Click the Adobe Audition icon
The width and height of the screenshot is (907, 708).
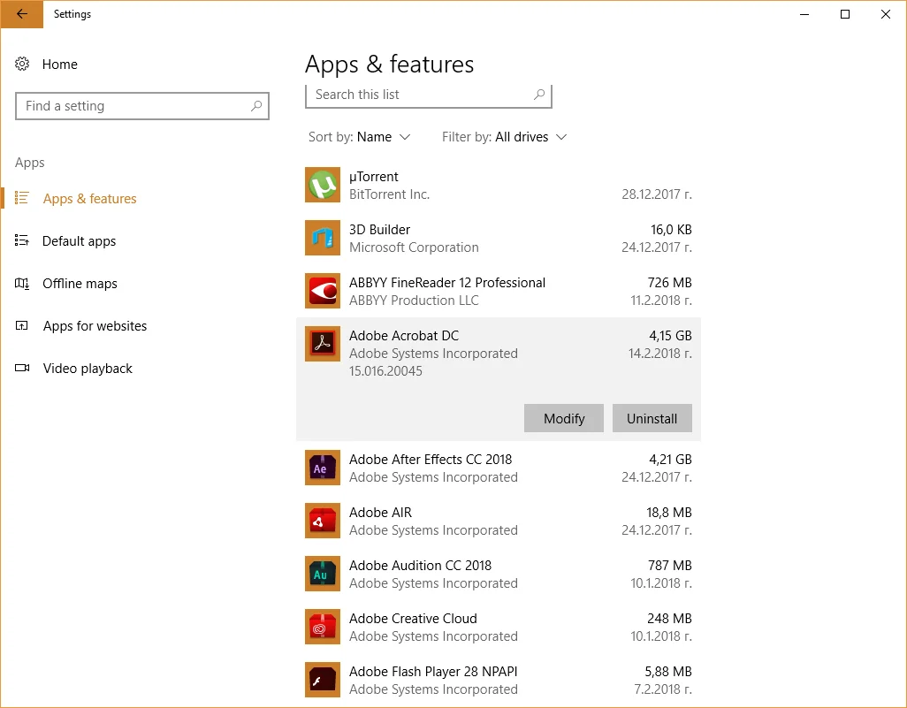coord(322,574)
